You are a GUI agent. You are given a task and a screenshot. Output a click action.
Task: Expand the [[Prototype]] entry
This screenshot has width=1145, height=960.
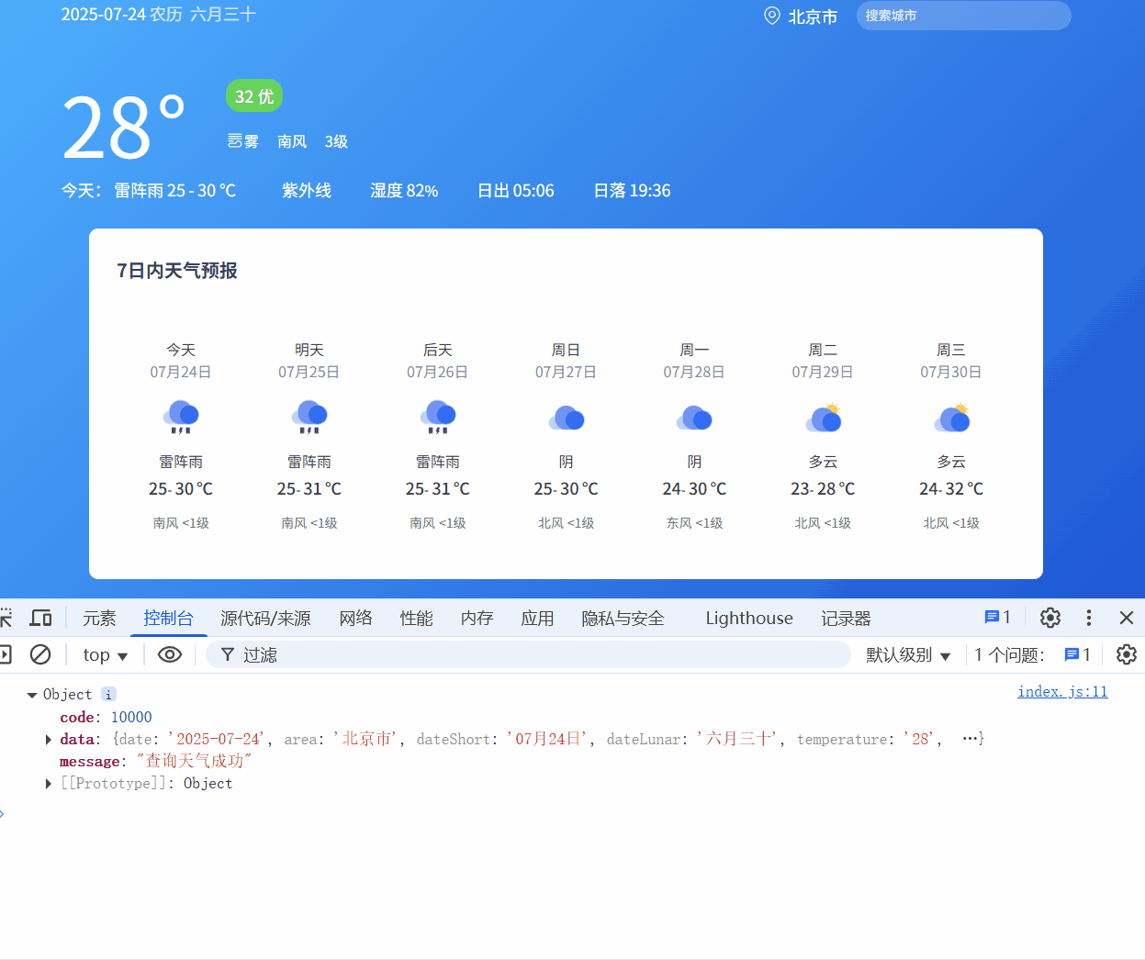(49, 784)
